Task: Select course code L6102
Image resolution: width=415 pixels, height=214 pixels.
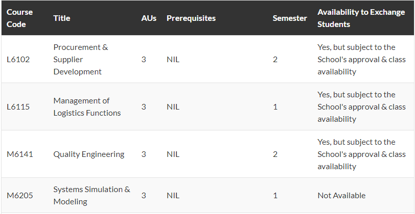Action: click(x=18, y=60)
